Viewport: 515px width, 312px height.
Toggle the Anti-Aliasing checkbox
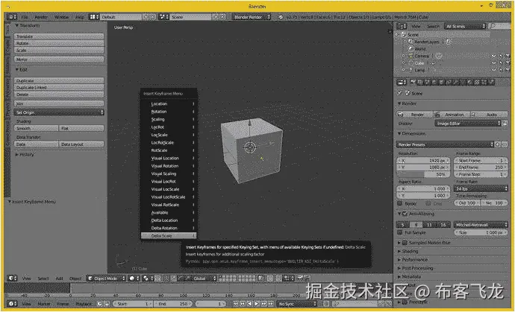coord(405,214)
